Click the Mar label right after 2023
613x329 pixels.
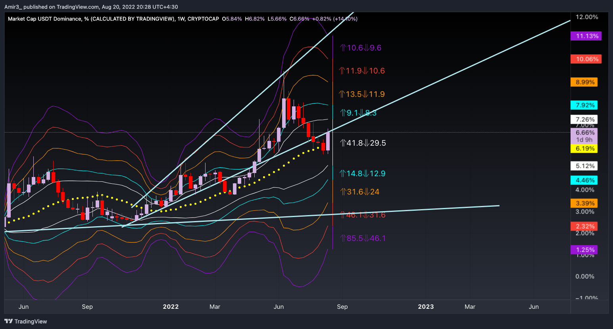470,307
